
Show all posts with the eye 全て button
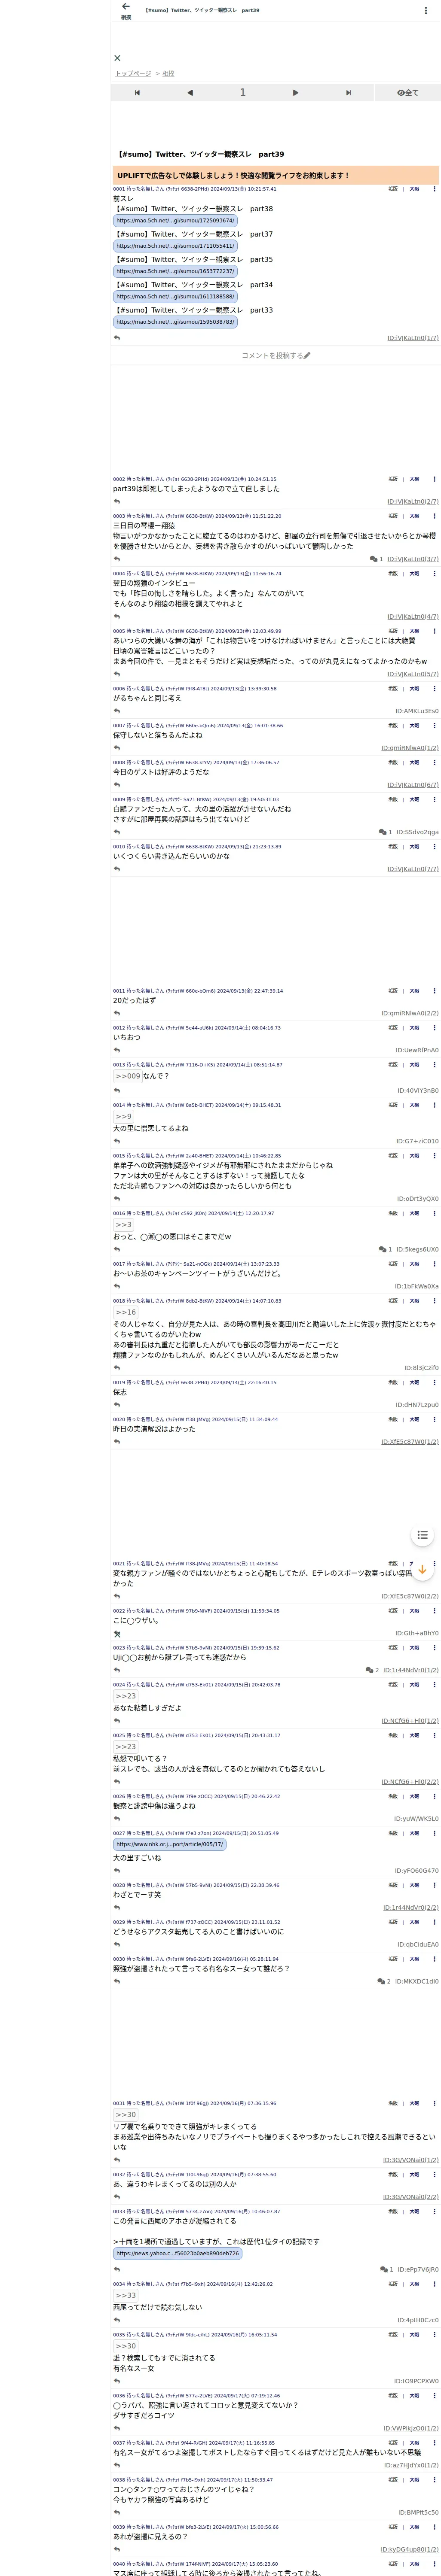click(x=407, y=93)
